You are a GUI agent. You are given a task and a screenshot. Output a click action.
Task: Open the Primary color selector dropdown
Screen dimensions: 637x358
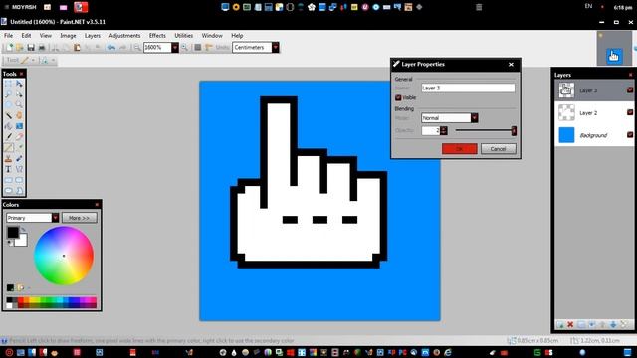tap(56, 218)
